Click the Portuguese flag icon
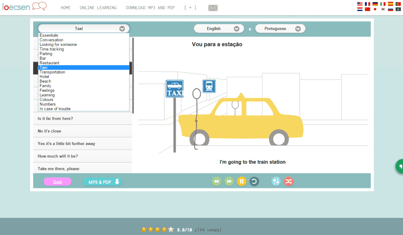This screenshot has width=403, height=235. 398,4
